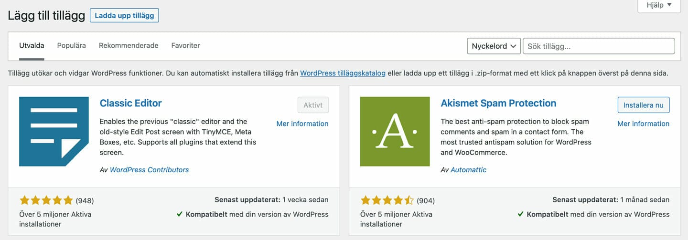Install Akismet with Installera nu

(643, 105)
